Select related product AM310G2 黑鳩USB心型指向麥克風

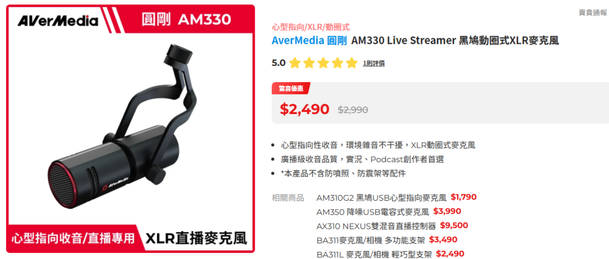coord(397,197)
